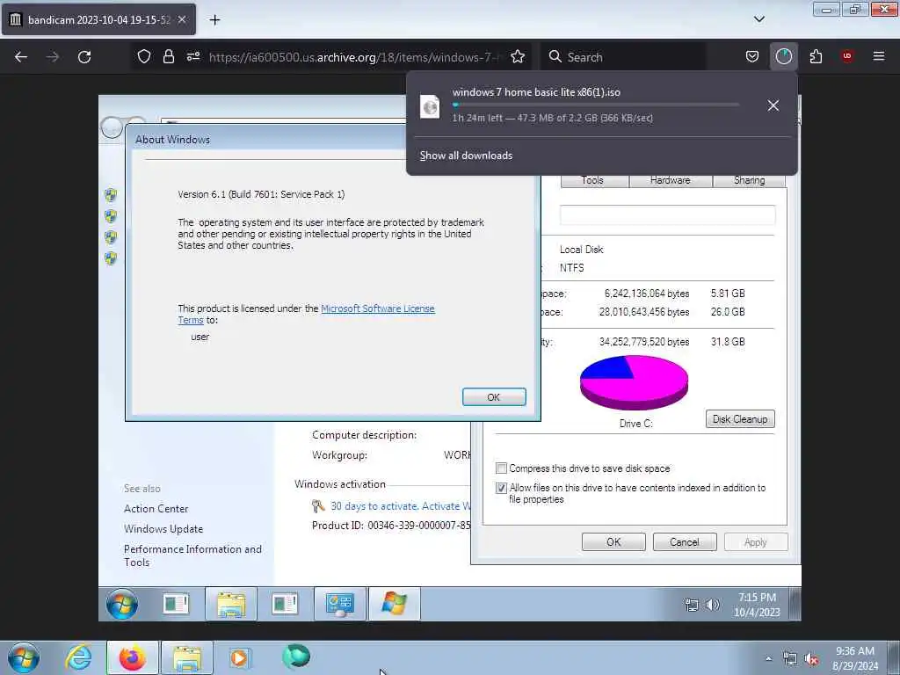Image resolution: width=900 pixels, height=675 pixels.
Task: Click the inner taskbar folder explorer icon
Action: tap(231, 605)
